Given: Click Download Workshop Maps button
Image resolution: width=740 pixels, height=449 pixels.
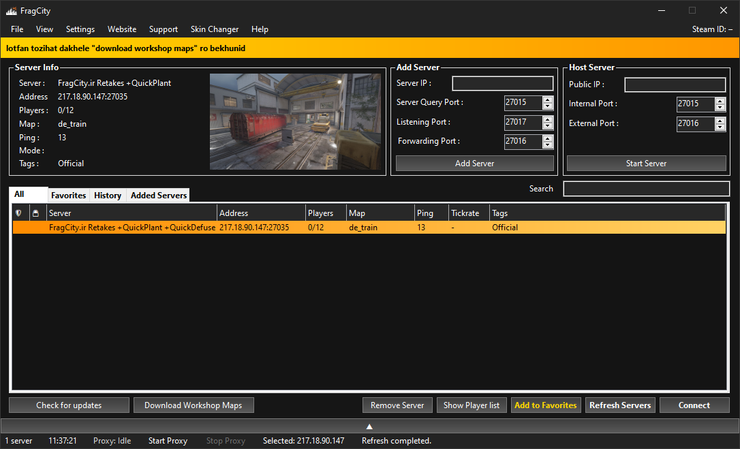Looking at the screenshot, I should [194, 405].
